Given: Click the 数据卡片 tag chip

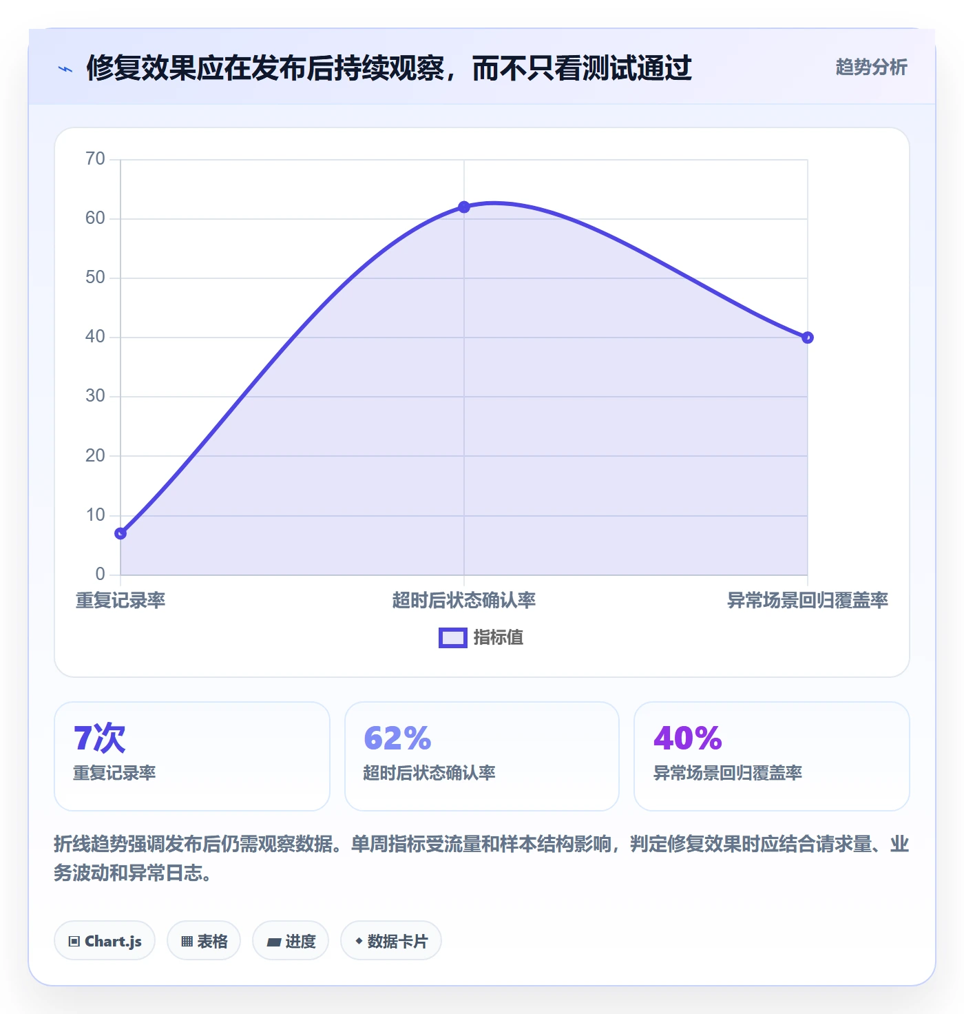Looking at the screenshot, I should (x=391, y=940).
